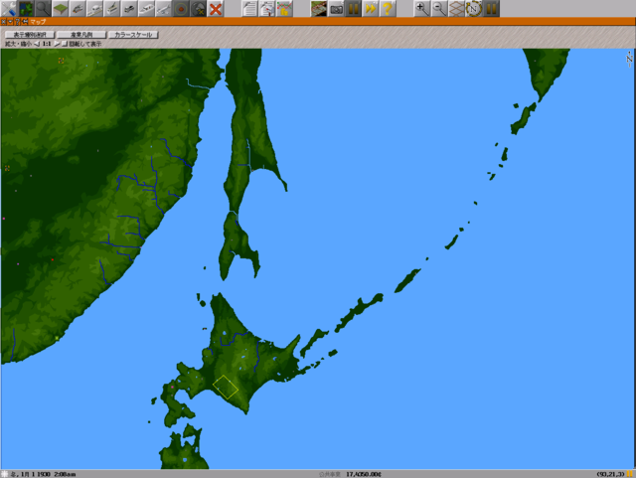Click the カラースケール color scale button
The width and height of the screenshot is (636, 478).
point(134,34)
